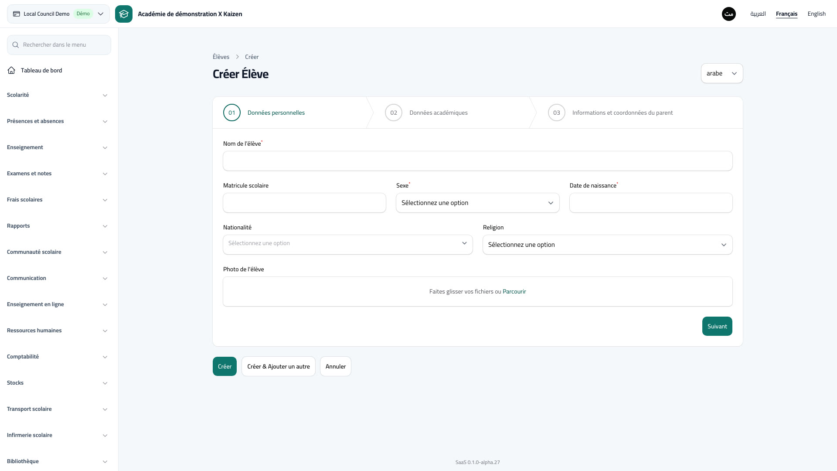Click the Créer & Ajouter un autre button

click(279, 366)
